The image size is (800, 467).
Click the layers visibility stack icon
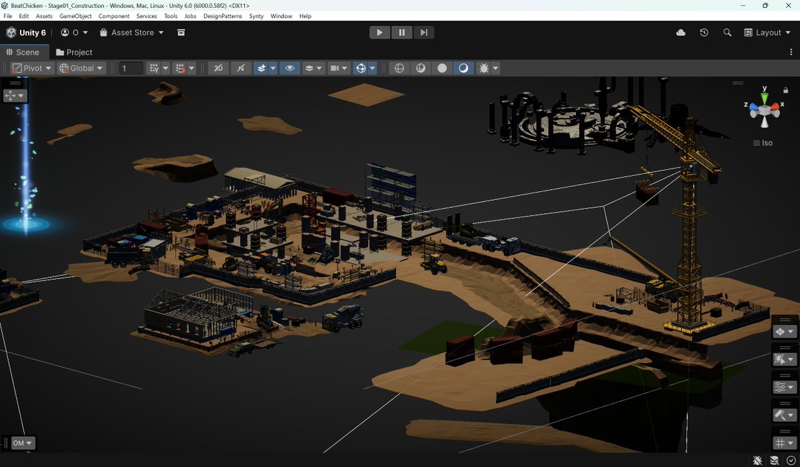(x=309, y=68)
